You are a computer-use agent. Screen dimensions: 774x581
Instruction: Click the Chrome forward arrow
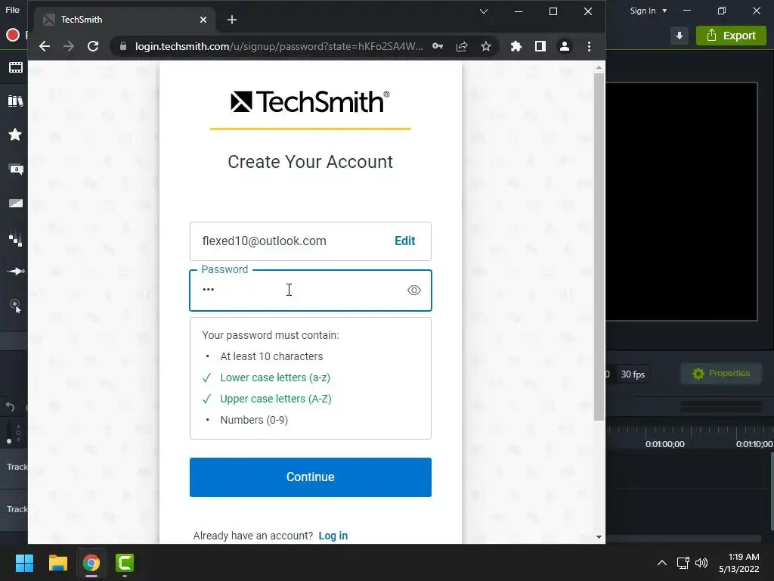point(69,46)
